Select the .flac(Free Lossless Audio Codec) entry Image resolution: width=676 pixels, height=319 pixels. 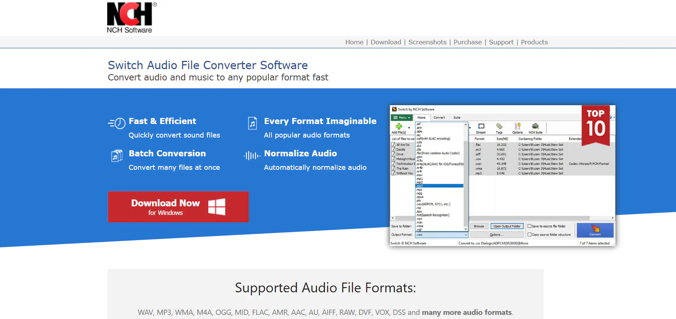[438, 153]
